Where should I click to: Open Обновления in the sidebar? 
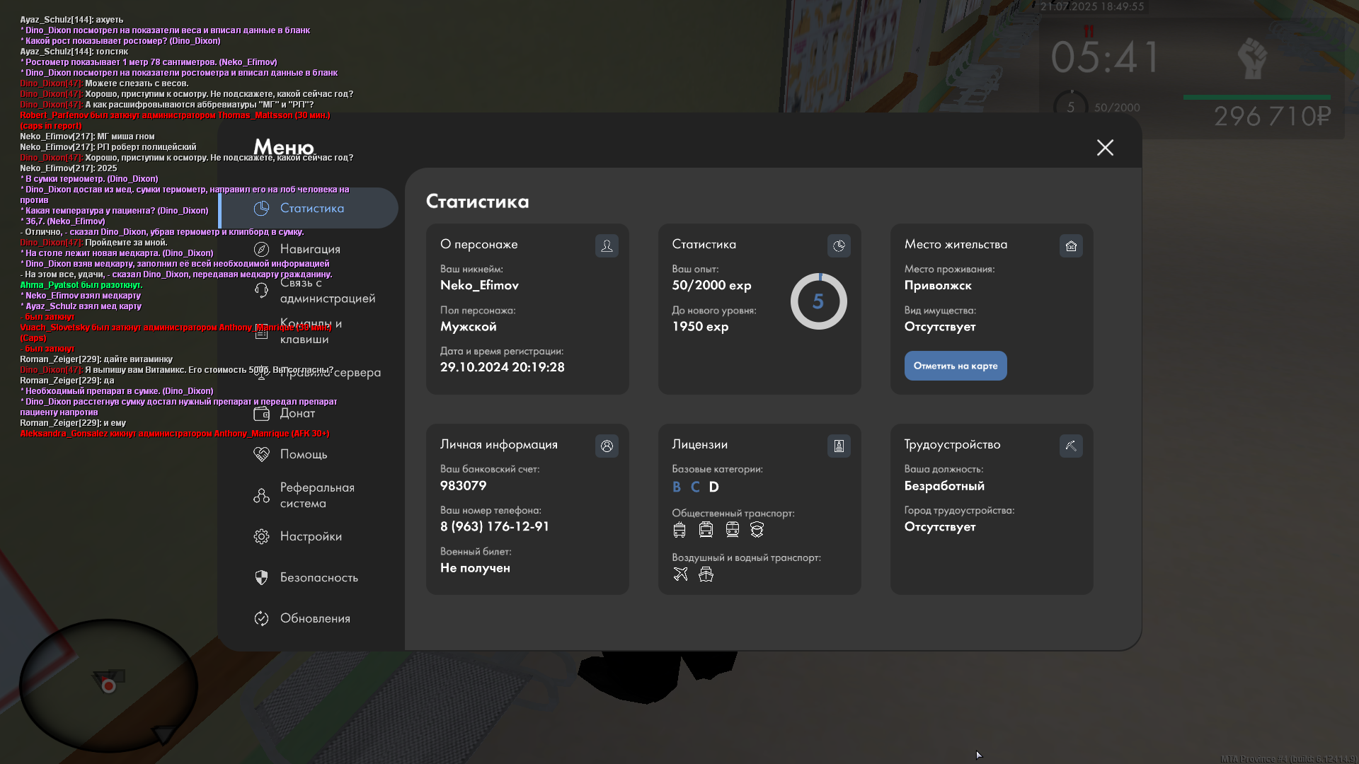click(x=314, y=618)
